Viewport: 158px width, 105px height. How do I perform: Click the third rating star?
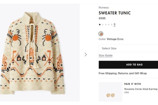pyautogui.click(x=106, y=25)
